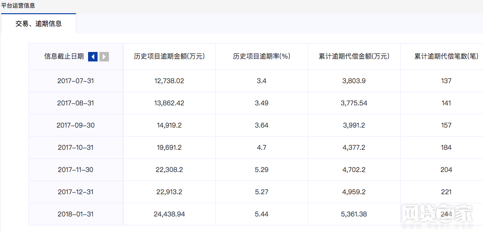Select the 累计逾期代偿笔数(笔) column header

pos(447,57)
